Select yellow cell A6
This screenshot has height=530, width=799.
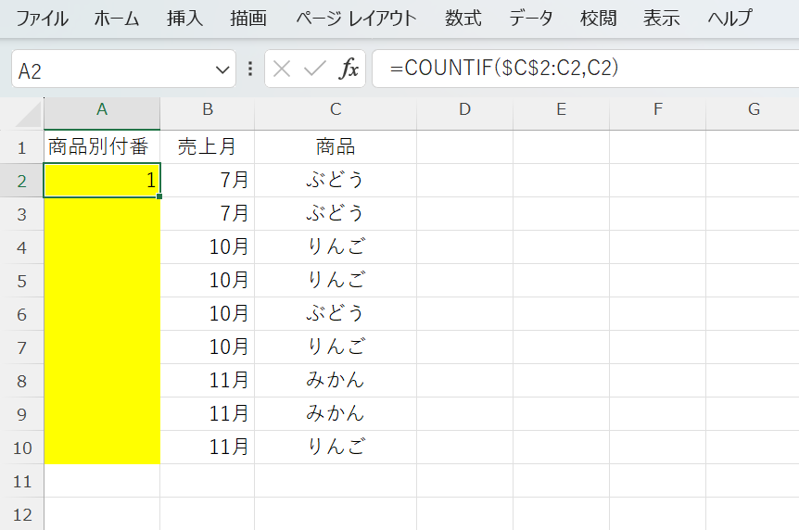(x=102, y=313)
